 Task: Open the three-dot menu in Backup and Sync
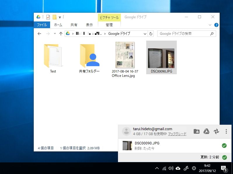point(226,131)
